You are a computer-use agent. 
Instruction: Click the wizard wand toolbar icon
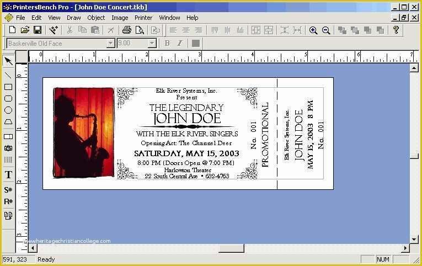[x=54, y=30]
